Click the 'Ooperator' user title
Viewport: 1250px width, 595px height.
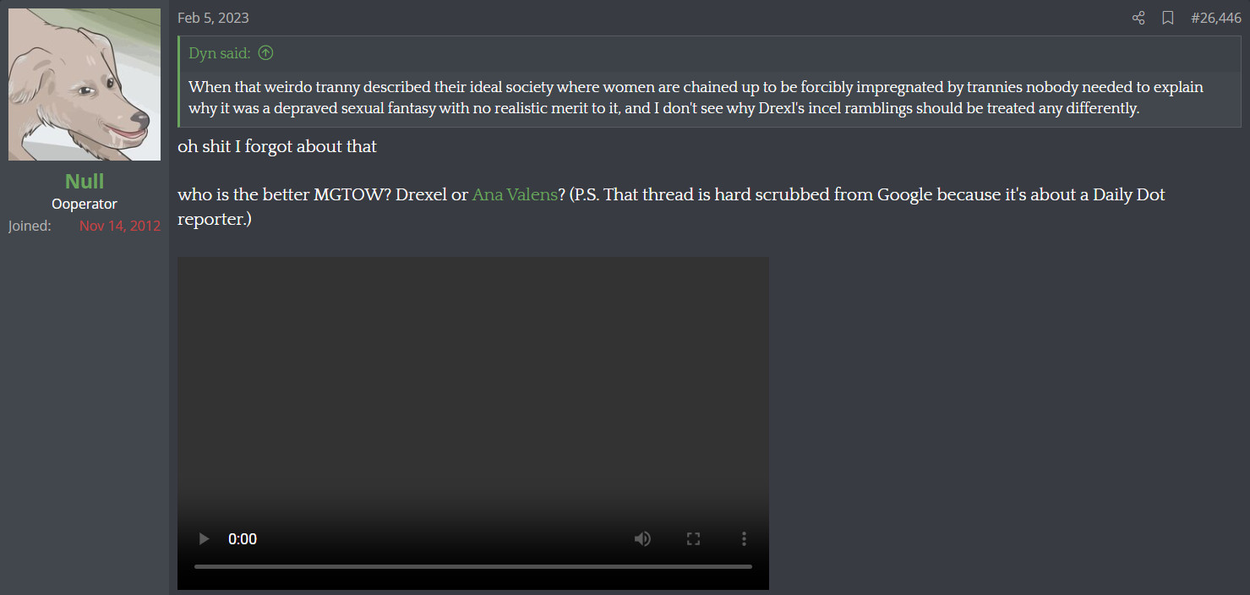85,204
